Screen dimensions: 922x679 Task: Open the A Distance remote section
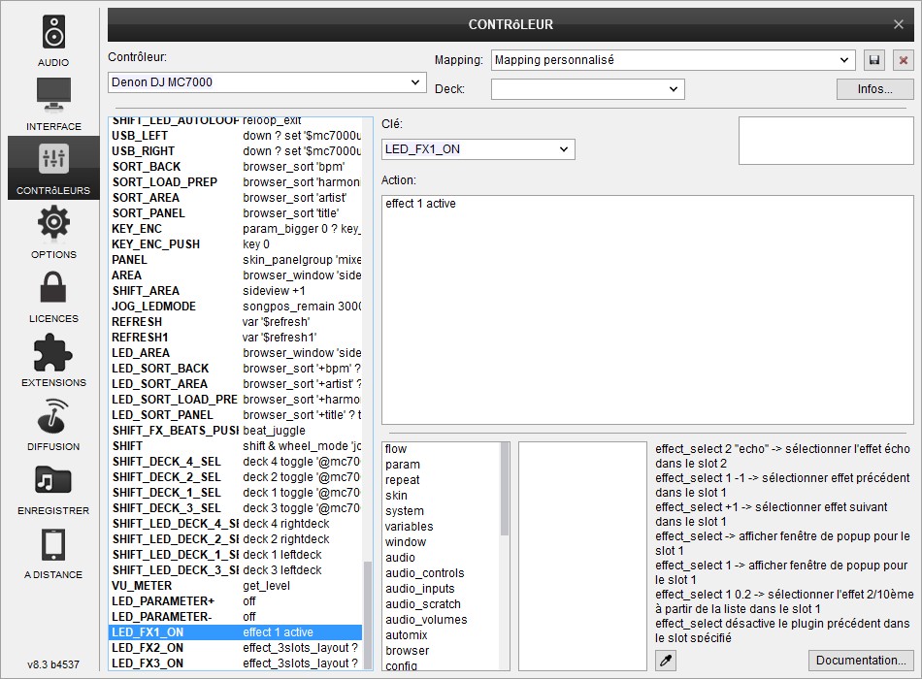click(x=53, y=553)
